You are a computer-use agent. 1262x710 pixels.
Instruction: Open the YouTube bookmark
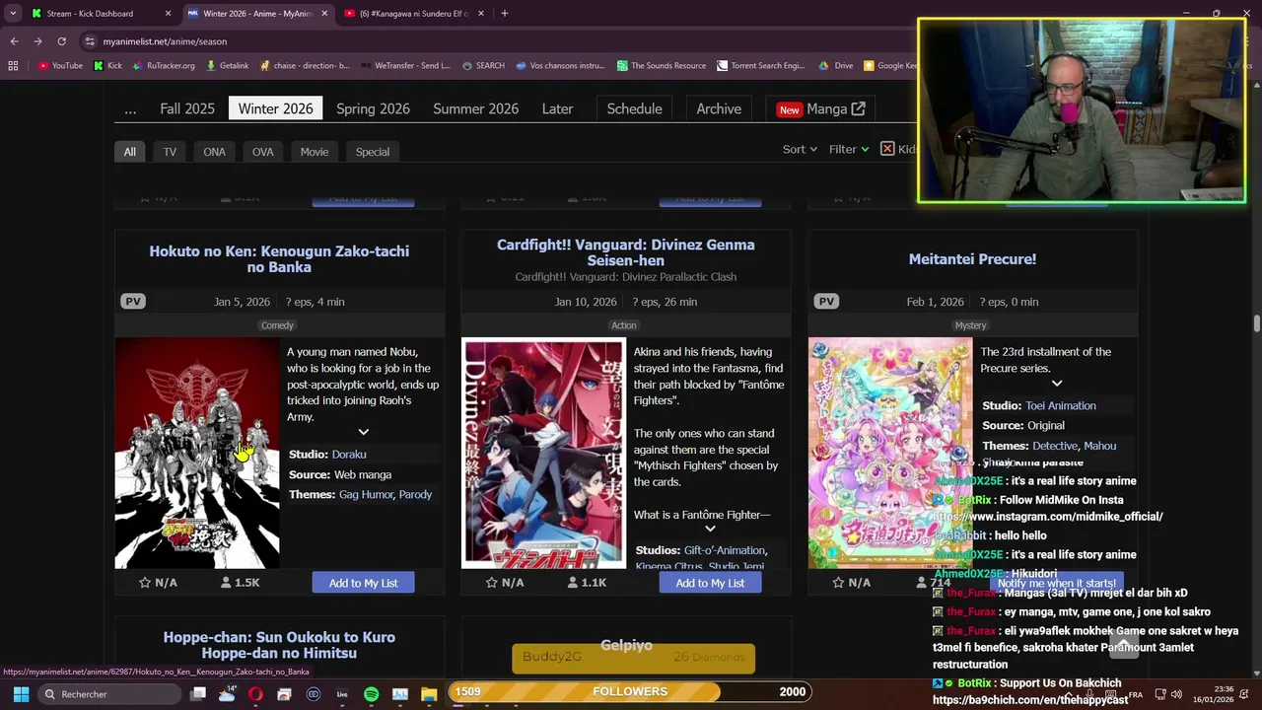(x=60, y=66)
